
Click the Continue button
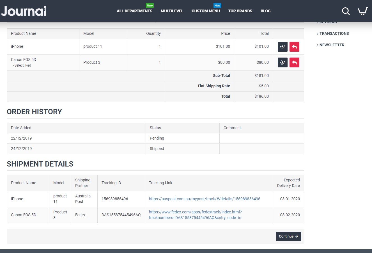tap(288, 236)
